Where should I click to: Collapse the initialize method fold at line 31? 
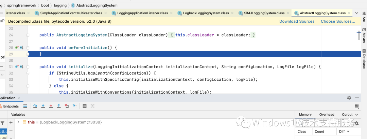point(28,67)
